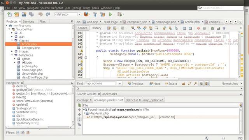Close the Find bar with its X

pos(241,83)
